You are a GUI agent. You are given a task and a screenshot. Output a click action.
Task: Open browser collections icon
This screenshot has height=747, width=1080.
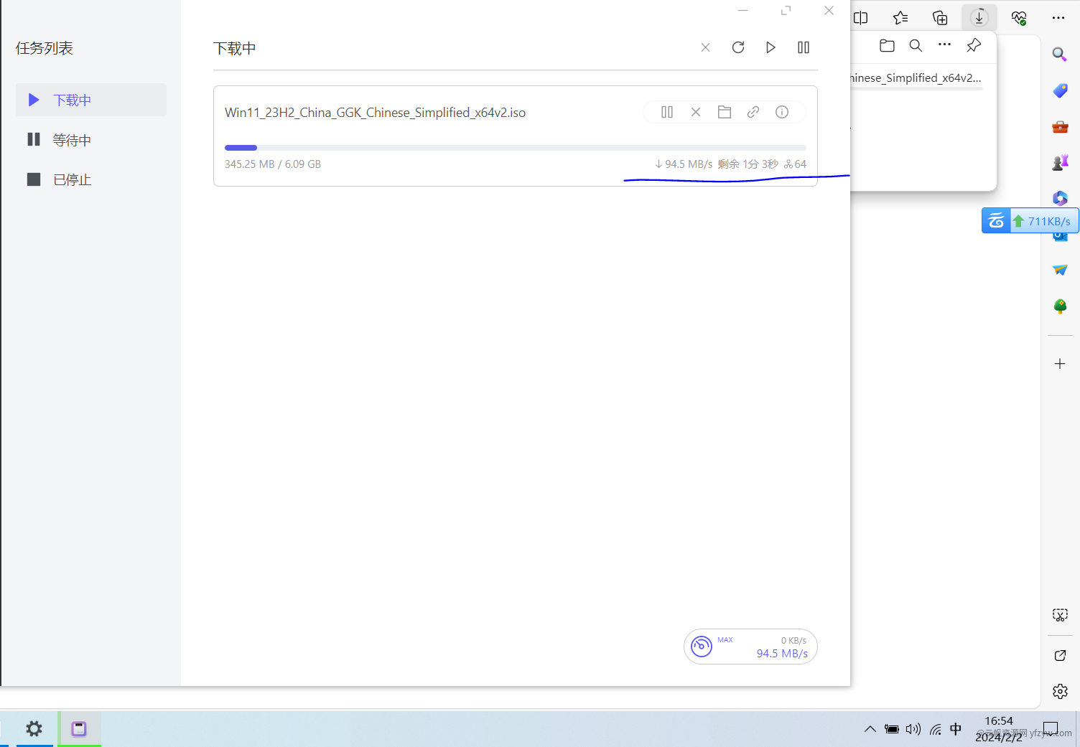(x=940, y=18)
